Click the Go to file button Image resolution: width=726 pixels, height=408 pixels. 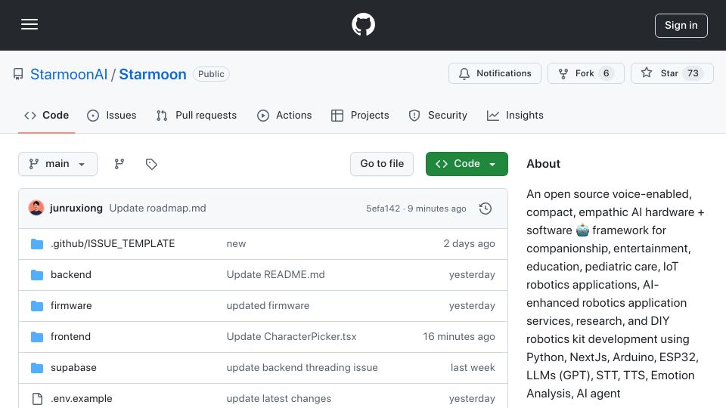[382, 164]
